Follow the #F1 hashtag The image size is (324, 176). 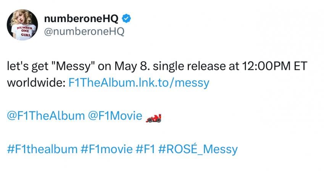point(145,149)
